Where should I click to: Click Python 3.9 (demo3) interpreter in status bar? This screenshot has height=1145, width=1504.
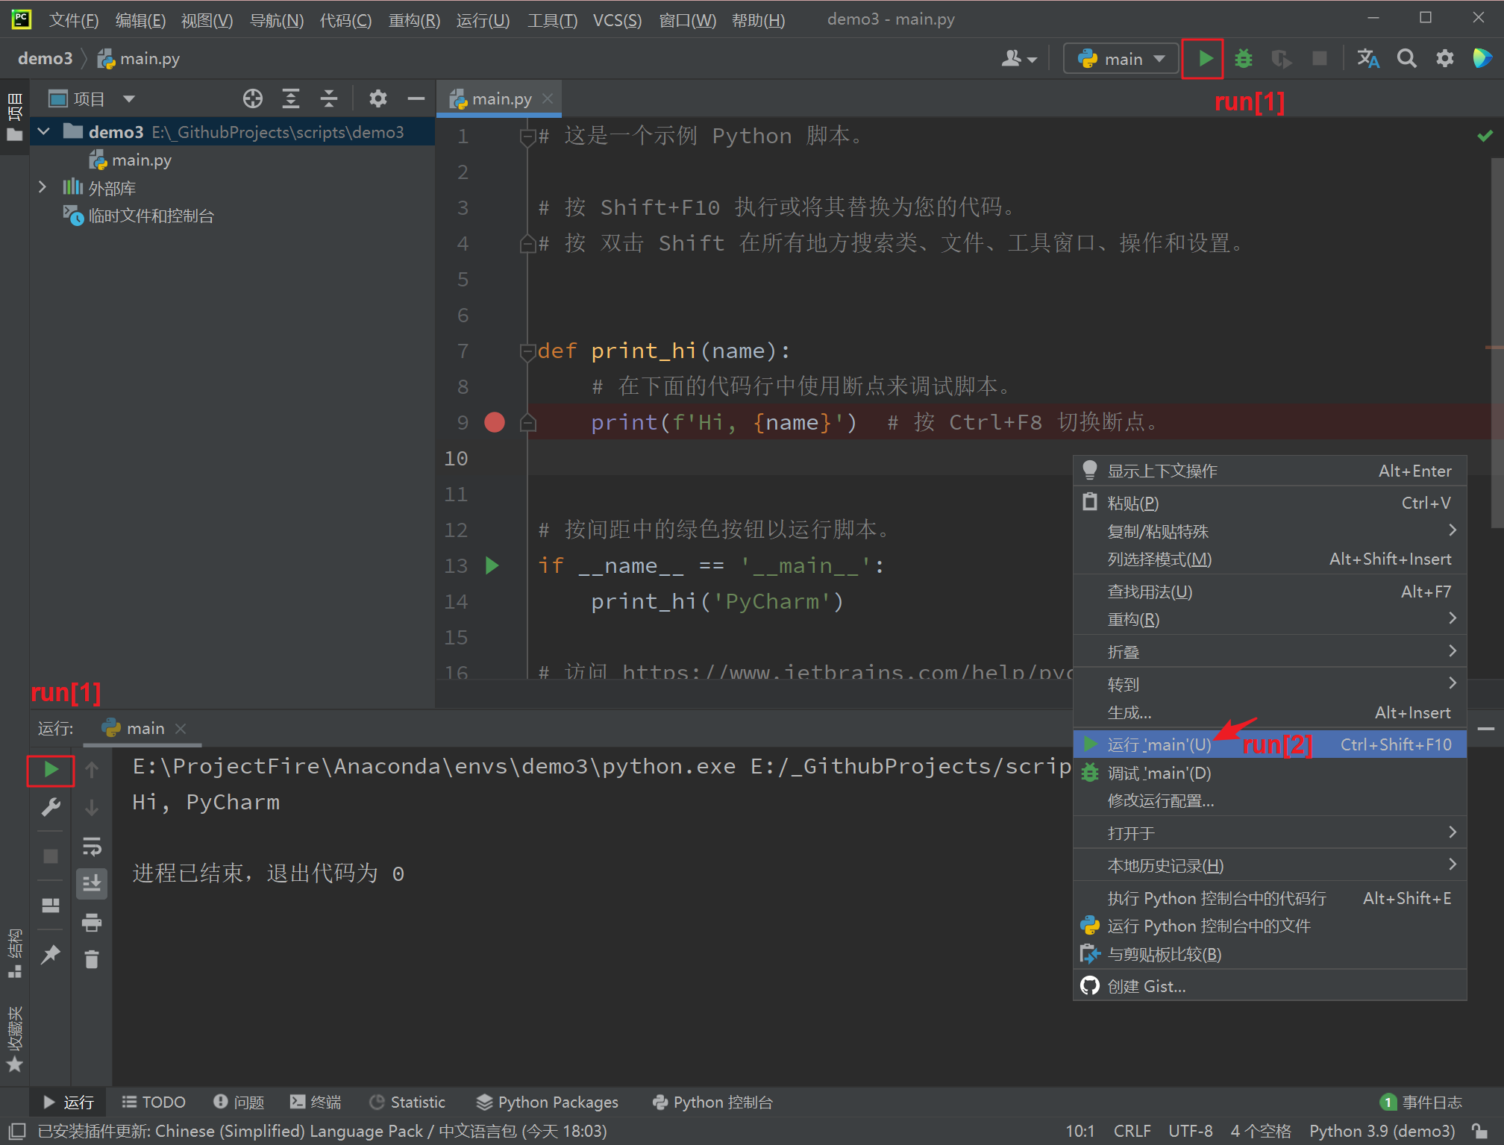coord(1382,1131)
